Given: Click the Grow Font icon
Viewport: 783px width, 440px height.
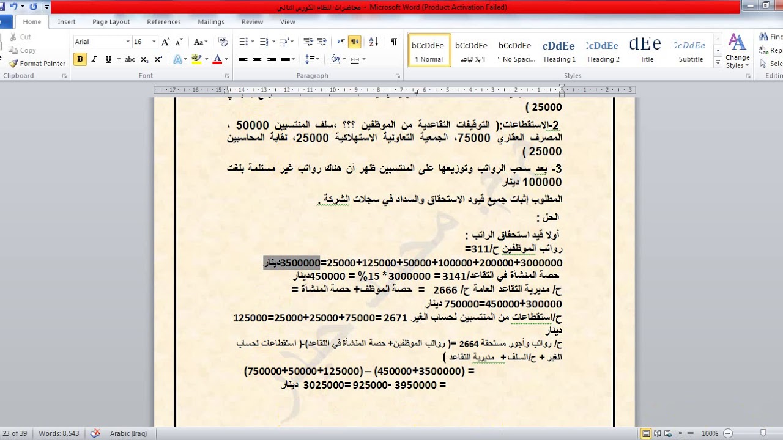Looking at the screenshot, I should (165, 42).
